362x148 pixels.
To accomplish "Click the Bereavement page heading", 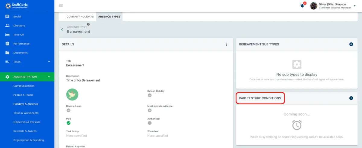I will coord(78,32).
